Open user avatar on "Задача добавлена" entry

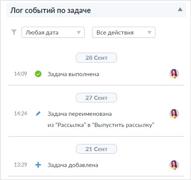pos(174,165)
